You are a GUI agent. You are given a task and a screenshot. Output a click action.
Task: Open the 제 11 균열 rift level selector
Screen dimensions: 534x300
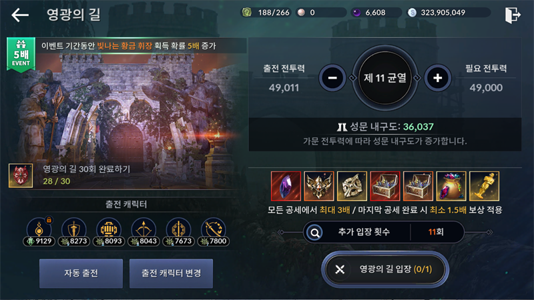pyautogui.click(x=385, y=78)
